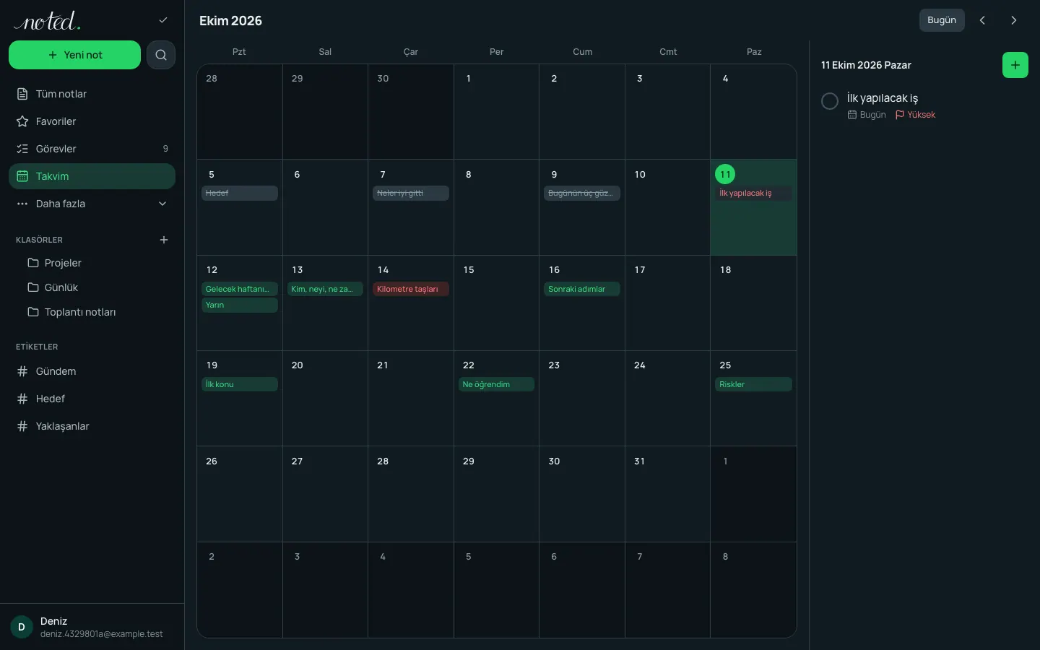Open the completed 'Hedef' event on the 5th
The width and height of the screenshot is (1040, 650).
[x=240, y=194]
